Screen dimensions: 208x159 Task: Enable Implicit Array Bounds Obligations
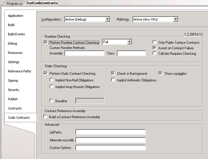click(x=51, y=86)
